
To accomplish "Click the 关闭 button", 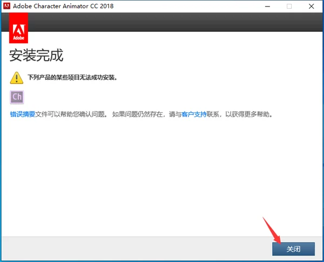I will click(293, 249).
